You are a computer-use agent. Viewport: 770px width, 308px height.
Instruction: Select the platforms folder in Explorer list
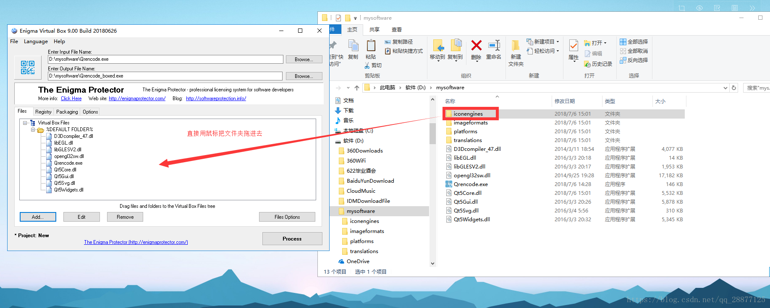point(465,132)
